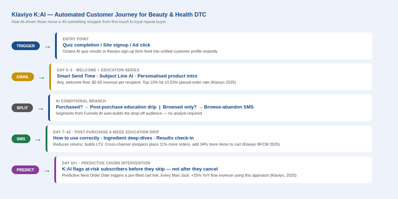This screenshot has height=199, width=398.
Task: Select the AI Conditional Branch card label
Action: click(x=81, y=101)
